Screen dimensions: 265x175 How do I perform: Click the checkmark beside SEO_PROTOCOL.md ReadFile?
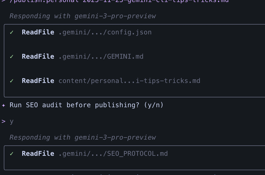(x=11, y=154)
